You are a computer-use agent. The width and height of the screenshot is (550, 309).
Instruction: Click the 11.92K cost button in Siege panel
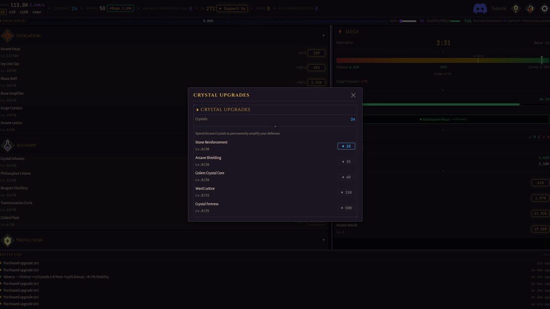(540, 213)
